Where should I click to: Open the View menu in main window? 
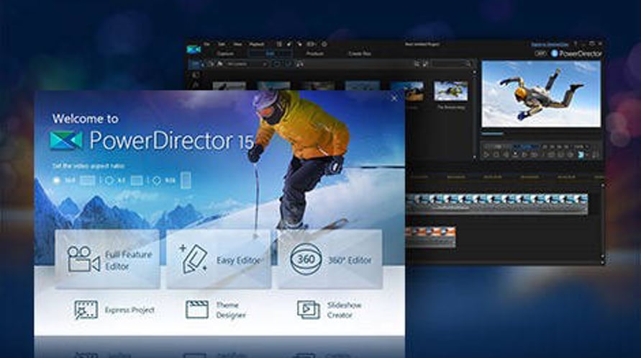237,44
